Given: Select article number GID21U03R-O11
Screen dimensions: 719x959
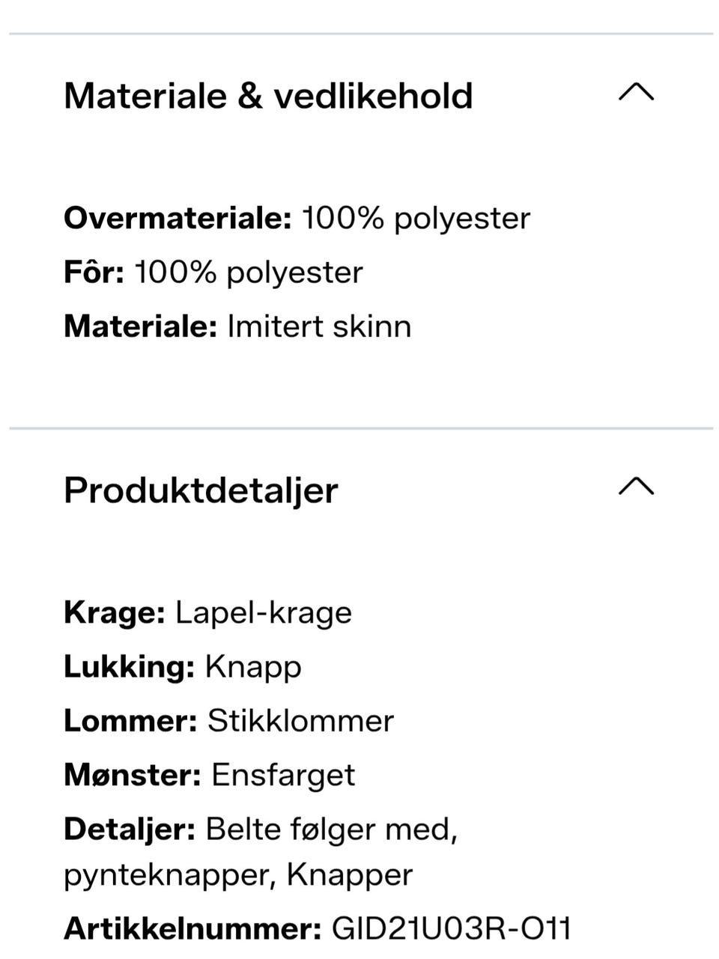Looking at the screenshot, I should tap(451, 929).
